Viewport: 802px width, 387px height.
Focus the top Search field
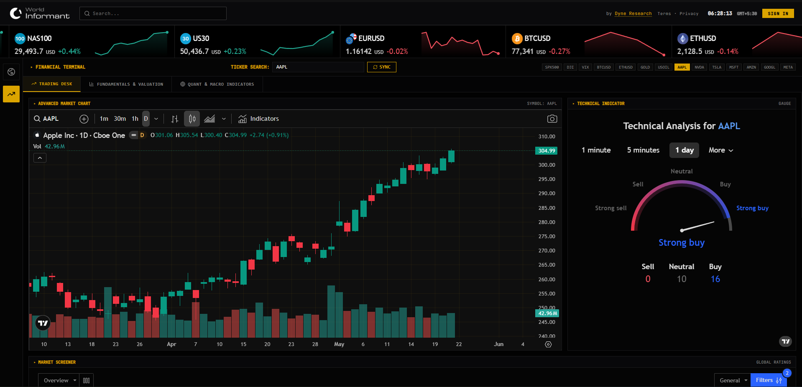(153, 13)
